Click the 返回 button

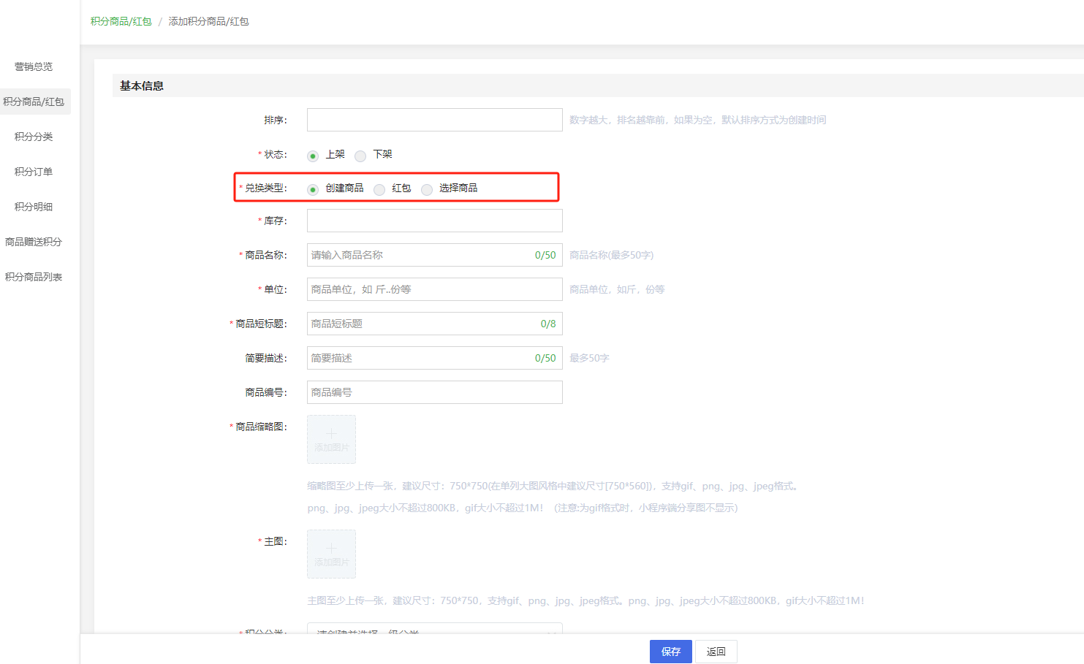point(716,652)
